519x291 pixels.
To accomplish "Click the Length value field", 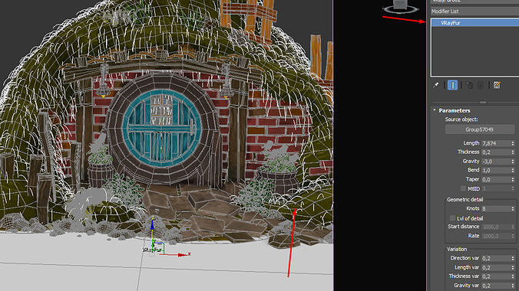I will [496, 143].
